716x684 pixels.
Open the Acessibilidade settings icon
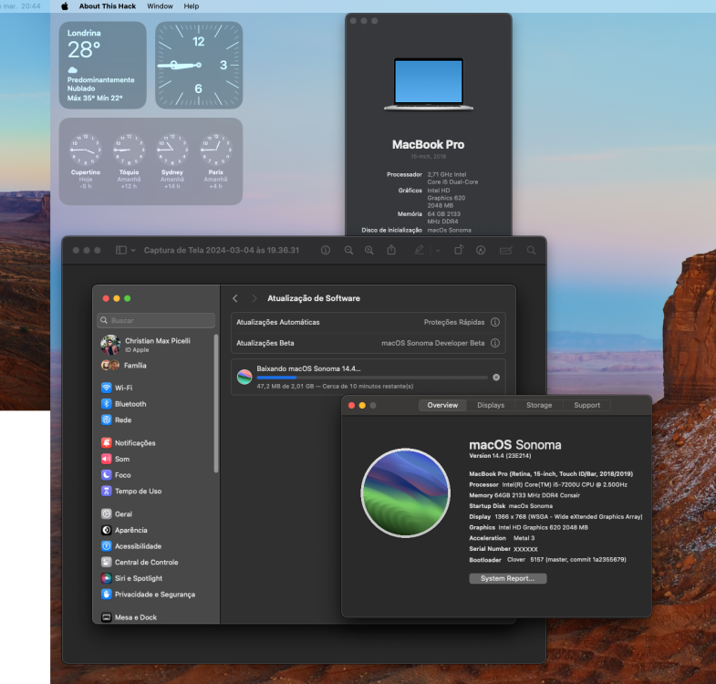point(107,545)
